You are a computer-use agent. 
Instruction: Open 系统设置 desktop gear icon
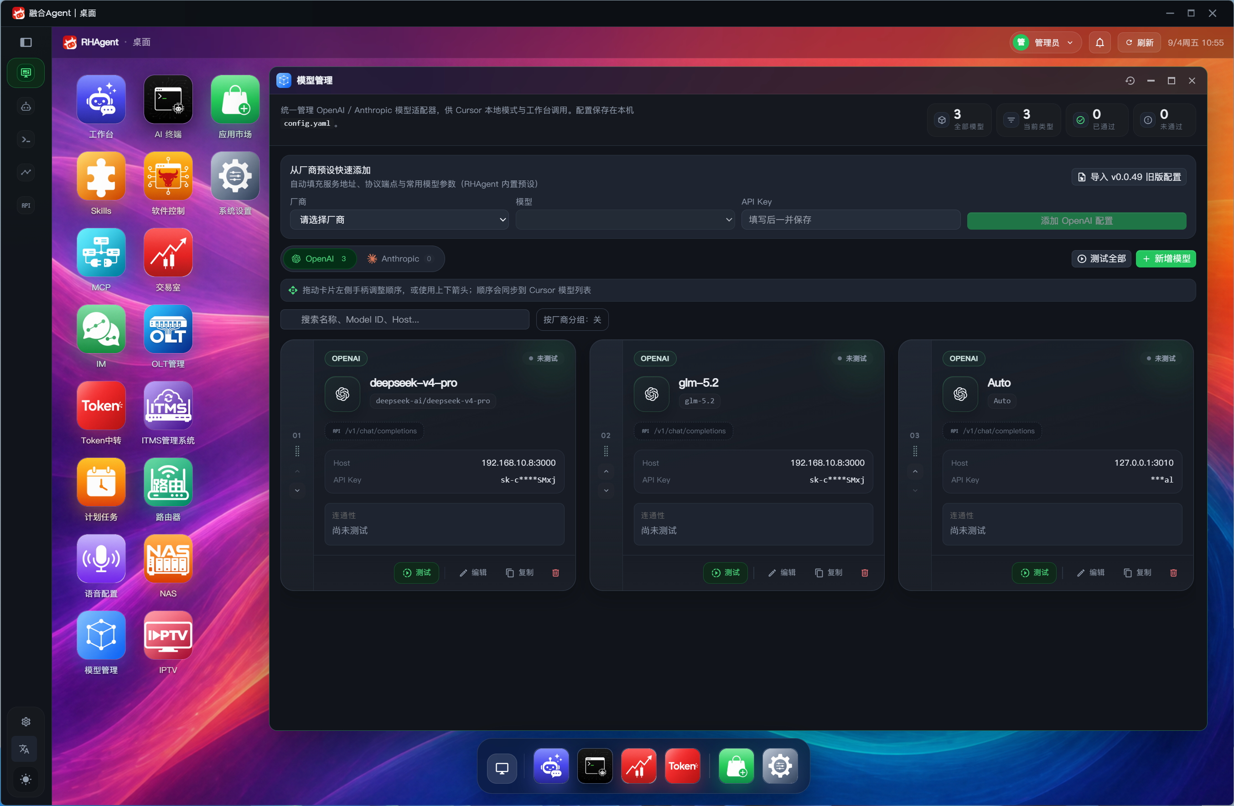pyautogui.click(x=235, y=176)
